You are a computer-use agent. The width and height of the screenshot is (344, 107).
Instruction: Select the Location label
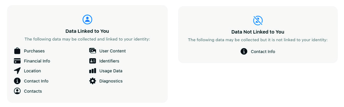pos(32,71)
